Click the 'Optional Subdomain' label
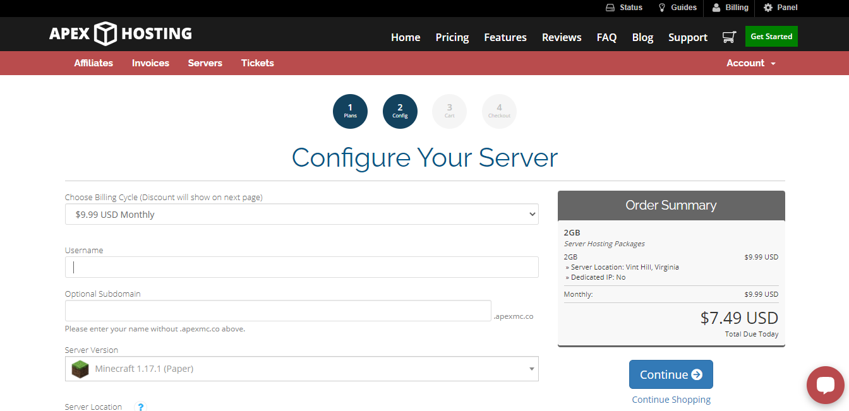 tap(103, 294)
